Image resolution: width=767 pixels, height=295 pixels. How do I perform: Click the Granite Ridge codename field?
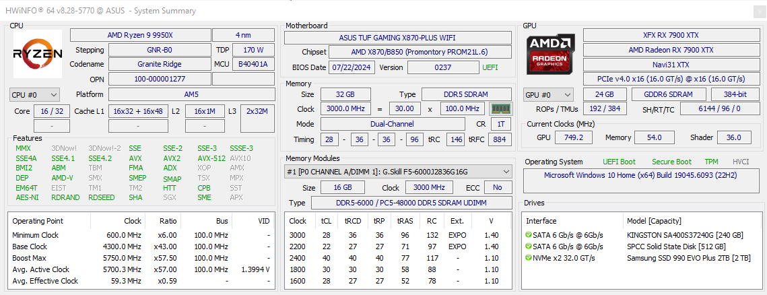[x=160, y=64]
